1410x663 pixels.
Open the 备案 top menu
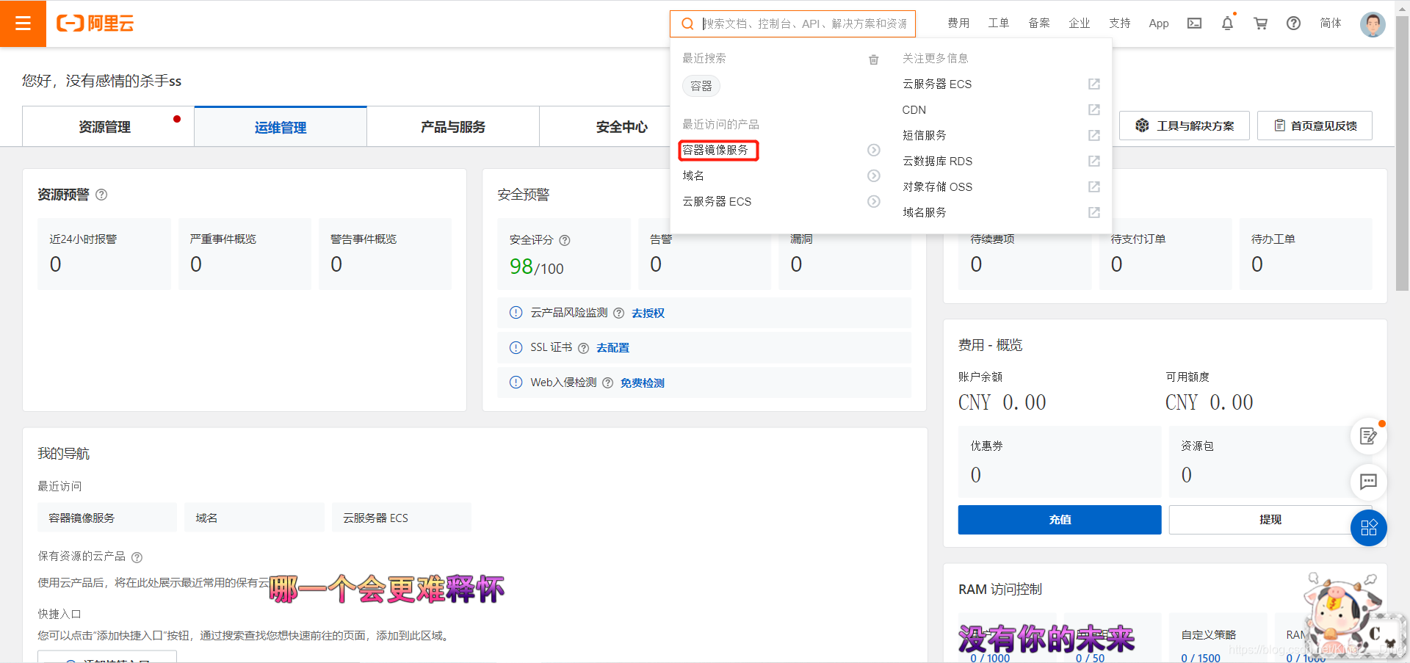pyautogui.click(x=1039, y=23)
